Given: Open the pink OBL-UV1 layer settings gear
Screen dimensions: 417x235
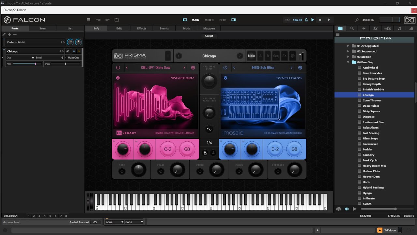Looking at the screenshot, I should (x=193, y=68).
